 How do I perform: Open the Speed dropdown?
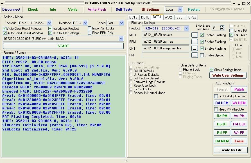click(x=122, y=23)
